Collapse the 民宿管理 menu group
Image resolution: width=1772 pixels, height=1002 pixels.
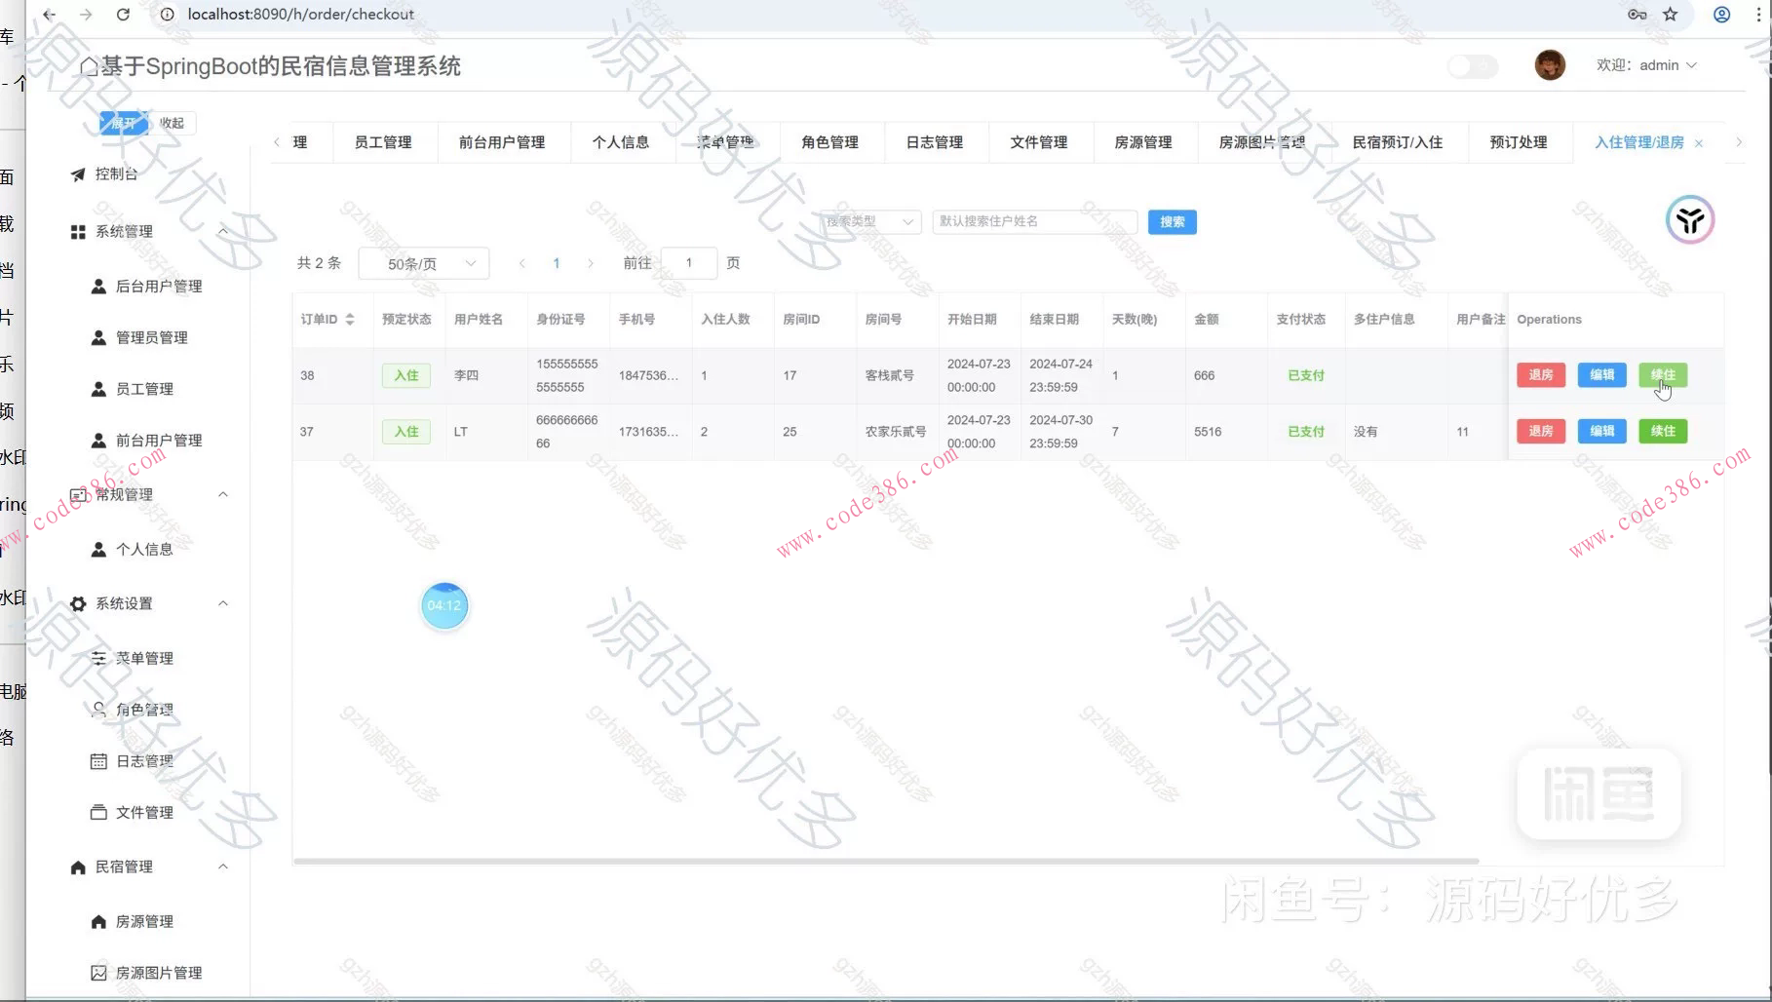tap(223, 867)
